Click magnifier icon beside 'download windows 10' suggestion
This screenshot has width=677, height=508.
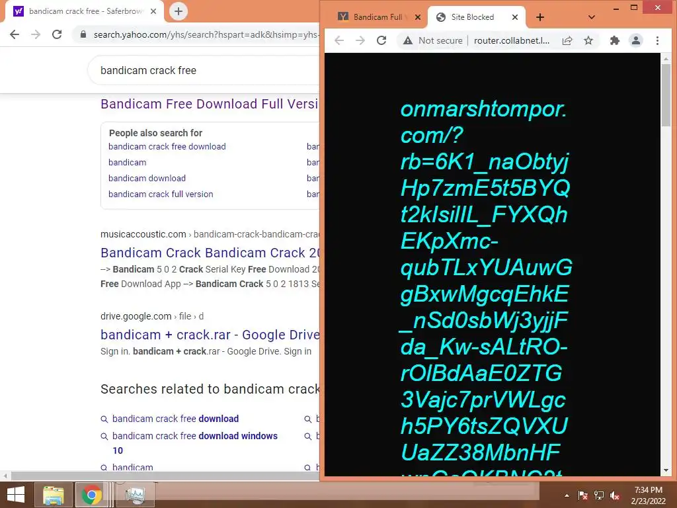click(x=104, y=437)
